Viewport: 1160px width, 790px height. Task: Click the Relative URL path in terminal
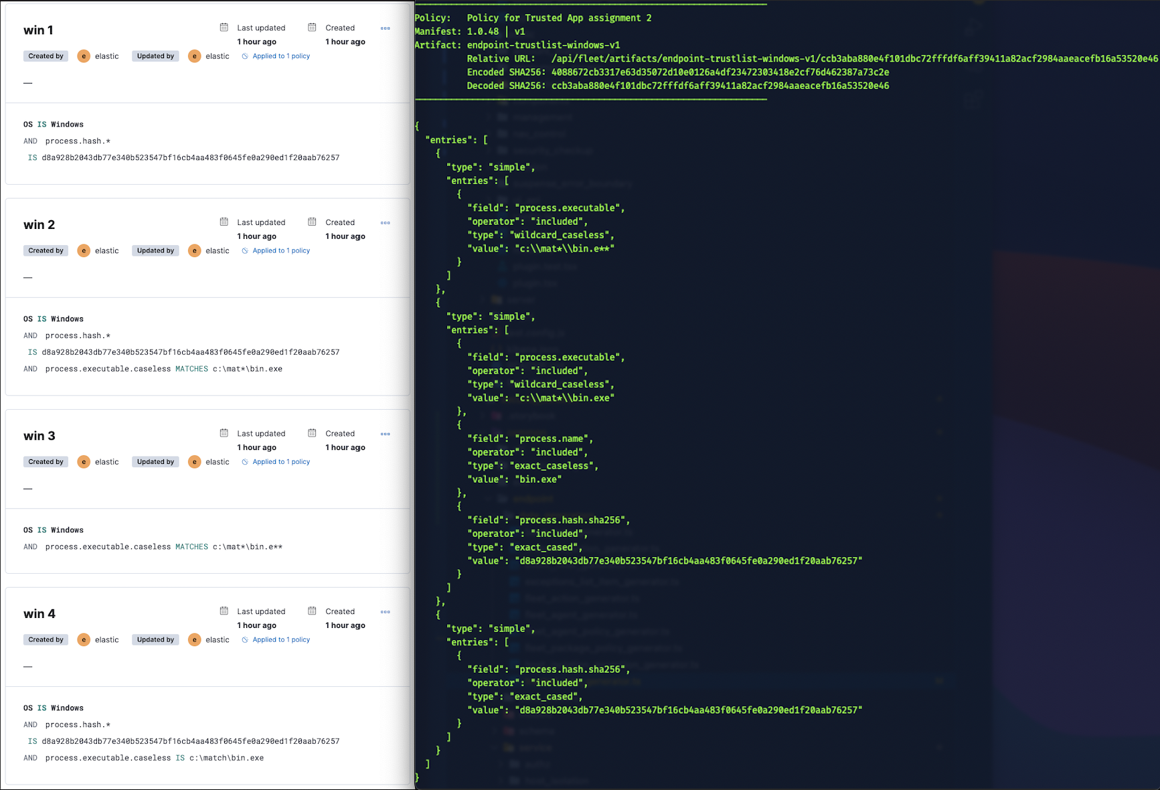tap(855, 59)
